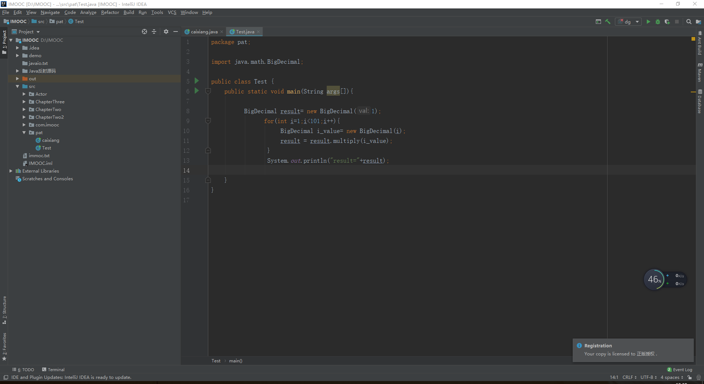Run the 'dg' configuration
Screen dimensions: 704x384
point(648,22)
